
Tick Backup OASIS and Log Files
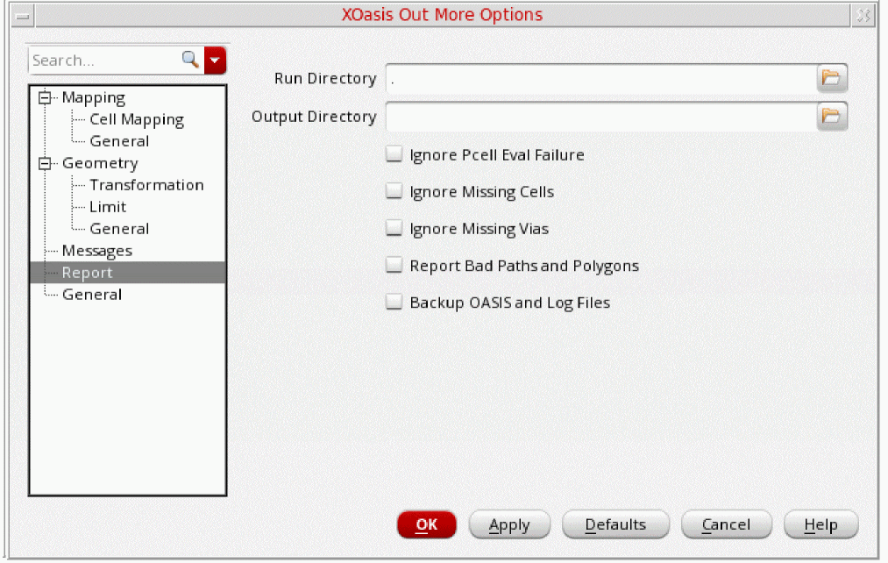[394, 302]
